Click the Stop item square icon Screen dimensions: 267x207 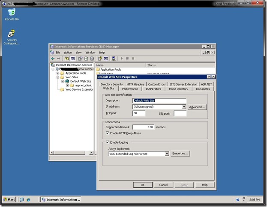tap(127, 59)
